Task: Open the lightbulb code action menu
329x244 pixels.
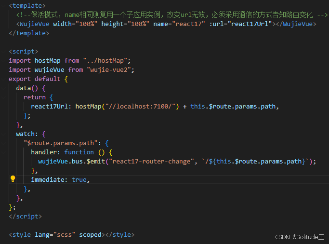Action: point(13,179)
